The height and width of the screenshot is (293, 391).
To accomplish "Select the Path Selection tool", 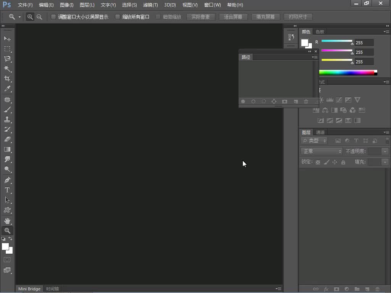I will [x=7, y=200].
